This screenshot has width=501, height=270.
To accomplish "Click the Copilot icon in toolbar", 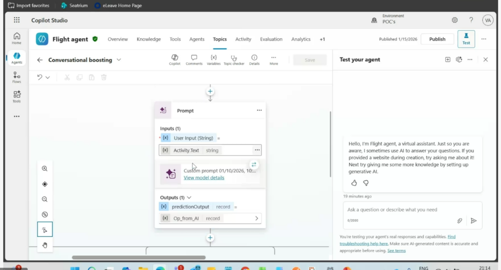I will tap(175, 60).
